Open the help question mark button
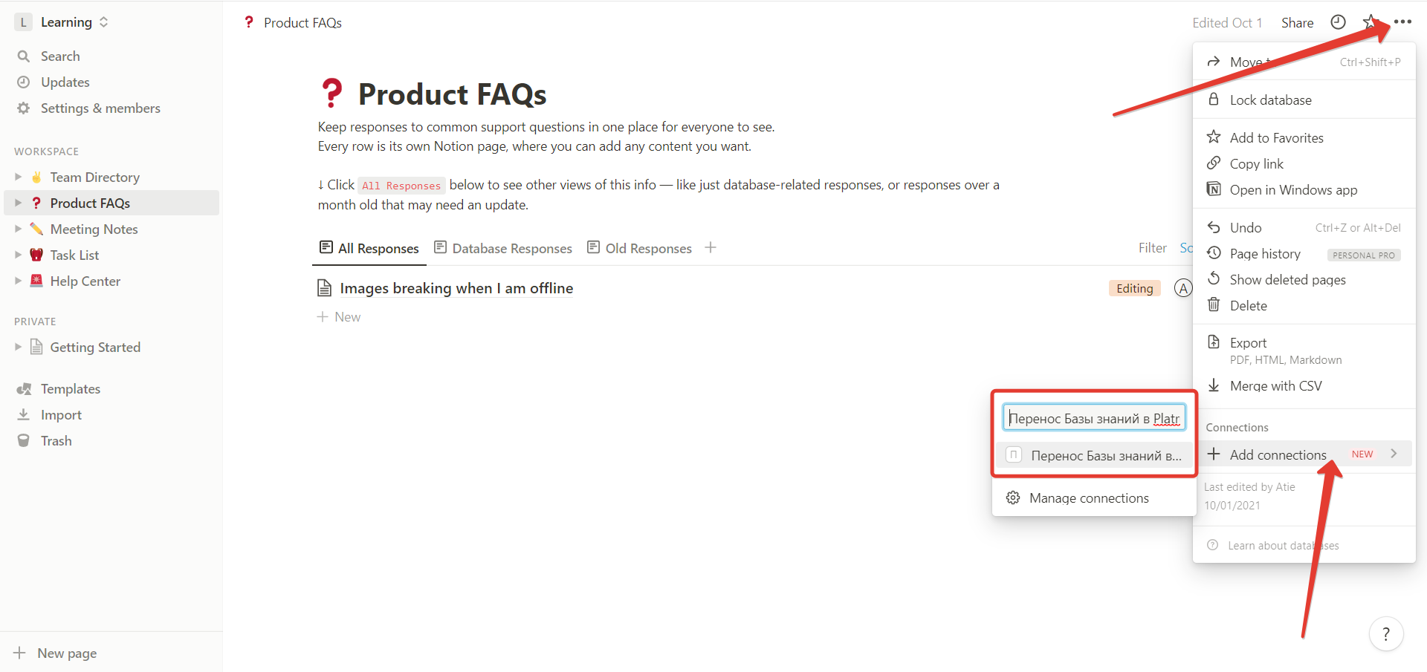Viewport: 1427px width, 672px height. pyautogui.click(x=1385, y=634)
